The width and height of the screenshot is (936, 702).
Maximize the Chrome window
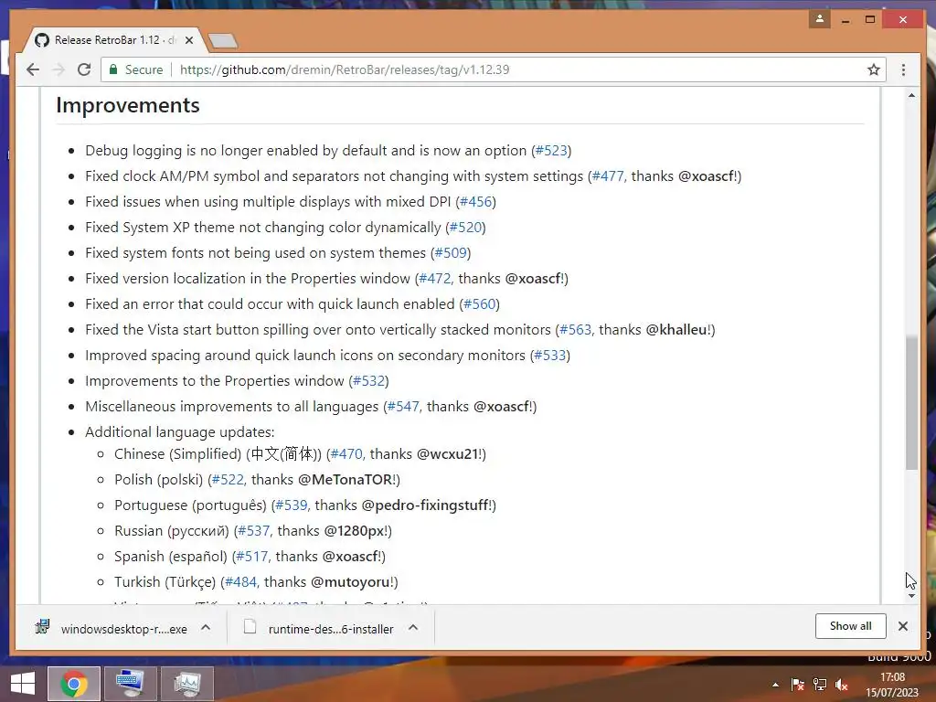point(870,20)
